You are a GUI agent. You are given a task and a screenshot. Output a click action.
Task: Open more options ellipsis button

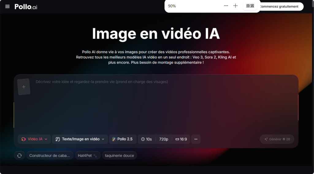(x=196, y=139)
